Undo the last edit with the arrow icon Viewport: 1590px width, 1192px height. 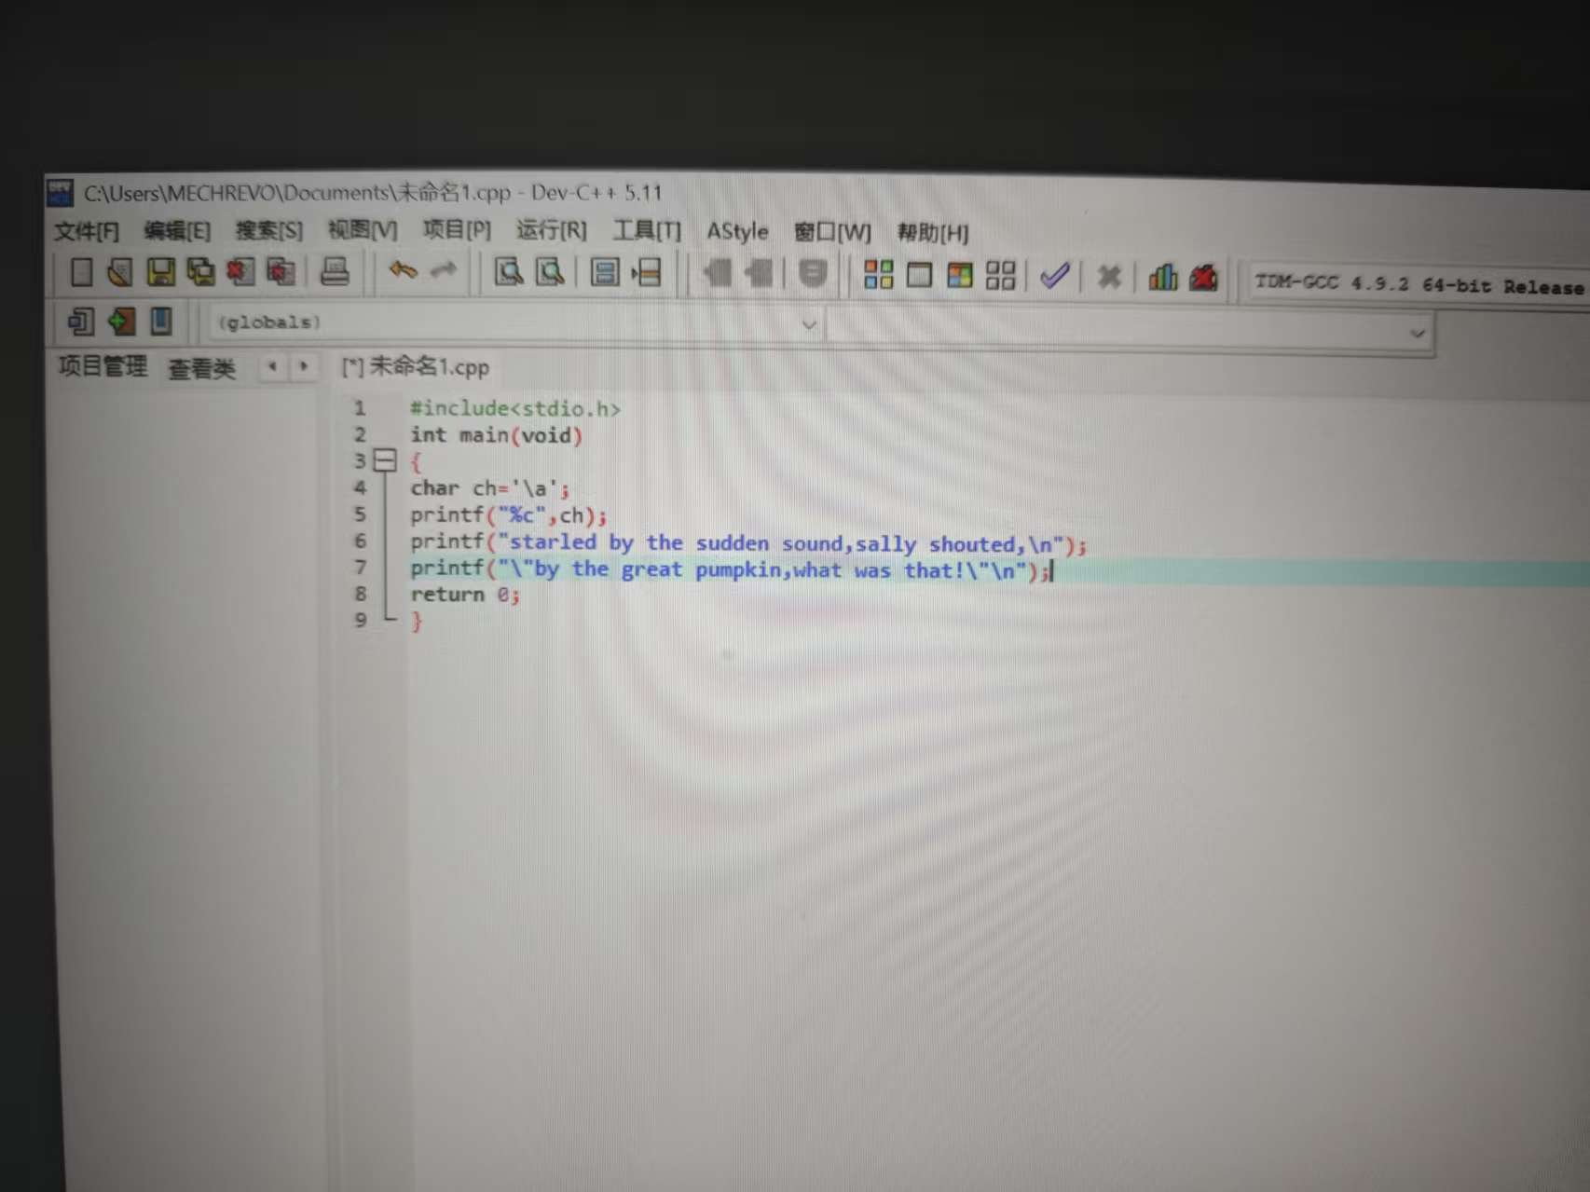click(x=403, y=271)
